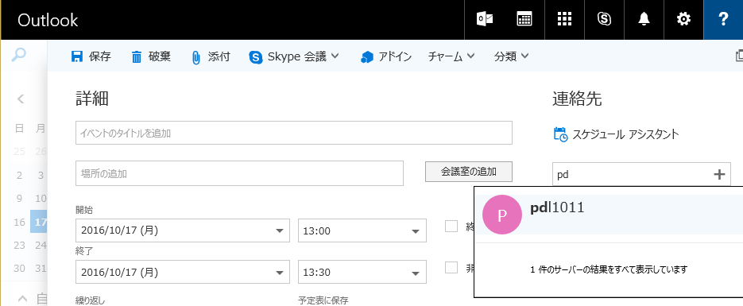Image resolution: width=743 pixels, height=306 pixels.
Task: Discard the event with 破棄
Action: pyautogui.click(x=151, y=57)
